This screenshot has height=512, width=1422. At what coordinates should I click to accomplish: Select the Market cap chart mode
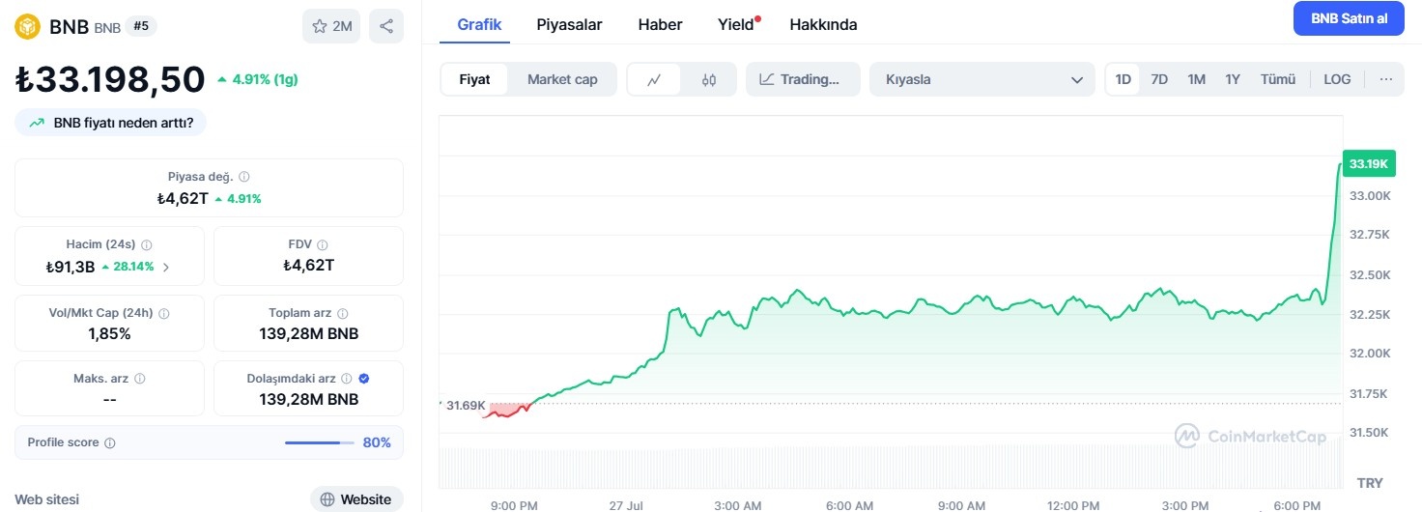click(x=562, y=79)
